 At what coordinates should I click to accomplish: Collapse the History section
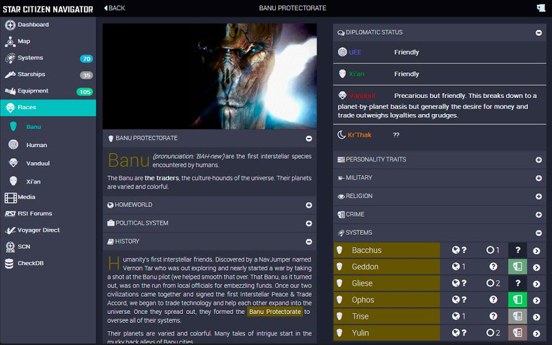click(308, 241)
